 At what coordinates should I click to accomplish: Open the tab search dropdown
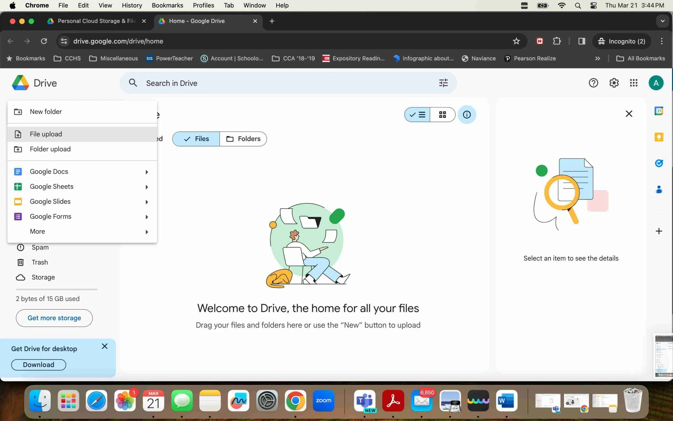tap(662, 21)
